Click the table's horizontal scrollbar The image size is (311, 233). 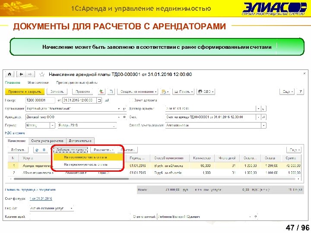[71, 179]
